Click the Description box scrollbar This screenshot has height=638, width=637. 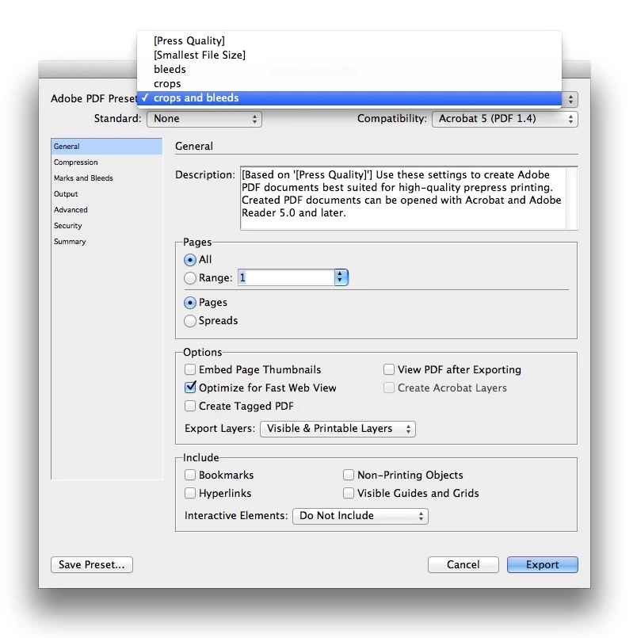[571, 198]
